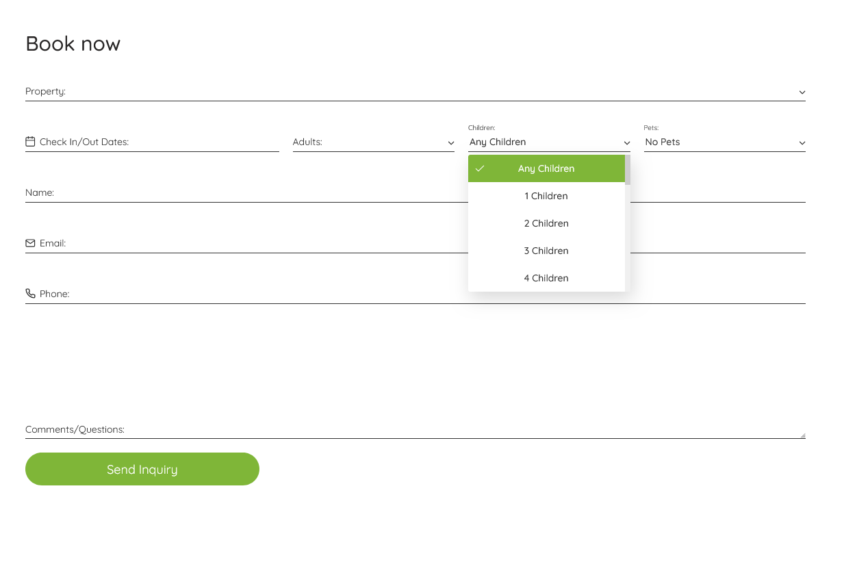
Task: Pick 2 Children in the dropdown list
Action: tap(546, 223)
